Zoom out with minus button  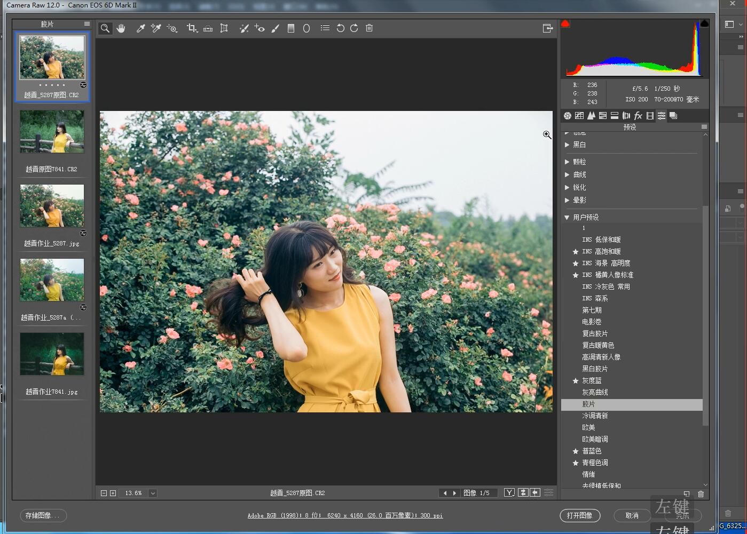pyautogui.click(x=104, y=493)
